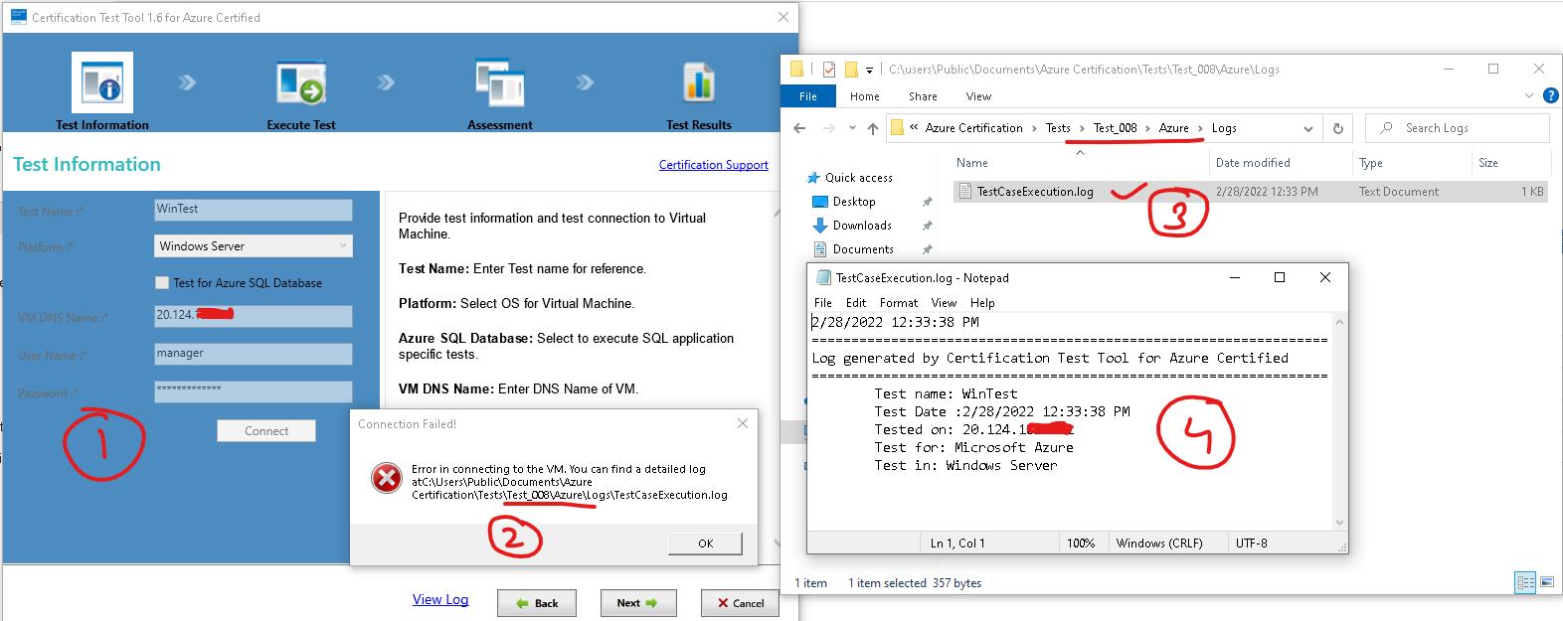
Task: Expand the address bar history dropdown
Action: point(1308,128)
